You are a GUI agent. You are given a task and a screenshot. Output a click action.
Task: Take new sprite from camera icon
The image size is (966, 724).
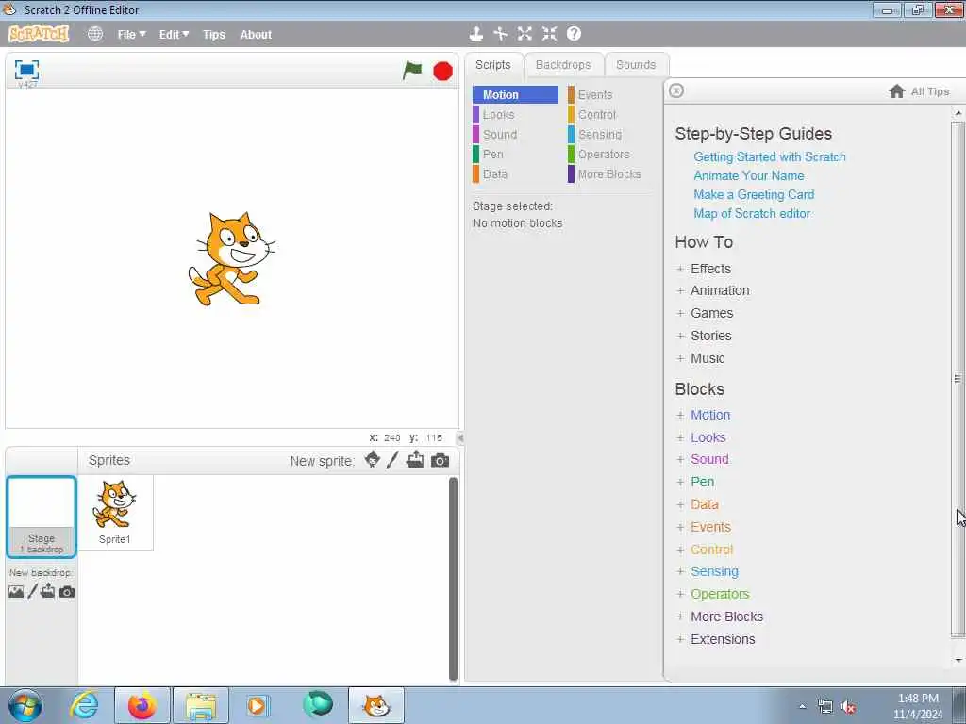[x=440, y=460]
